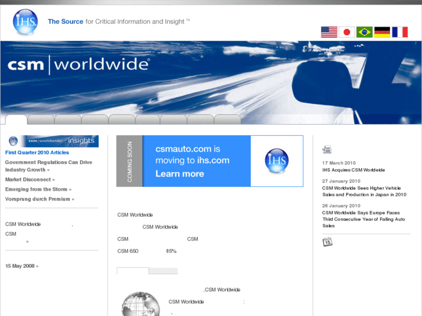Open the 15 May 2008 link
This screenshot has height=316, width=422.
click(22, 266)
